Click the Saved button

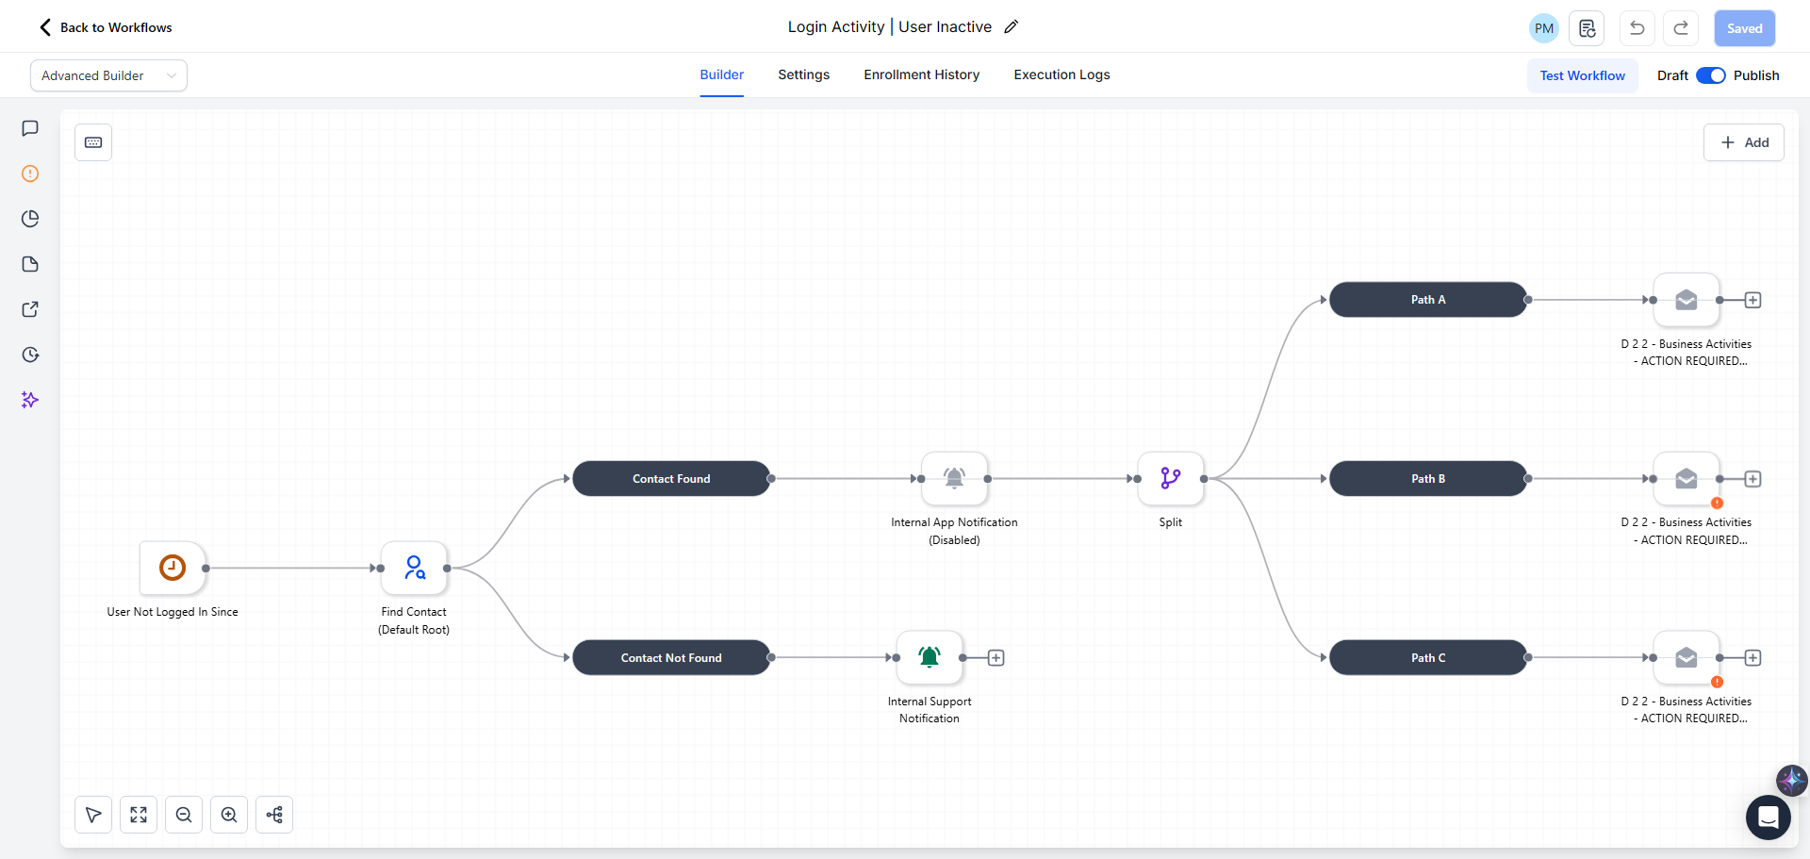[1745, 28]
